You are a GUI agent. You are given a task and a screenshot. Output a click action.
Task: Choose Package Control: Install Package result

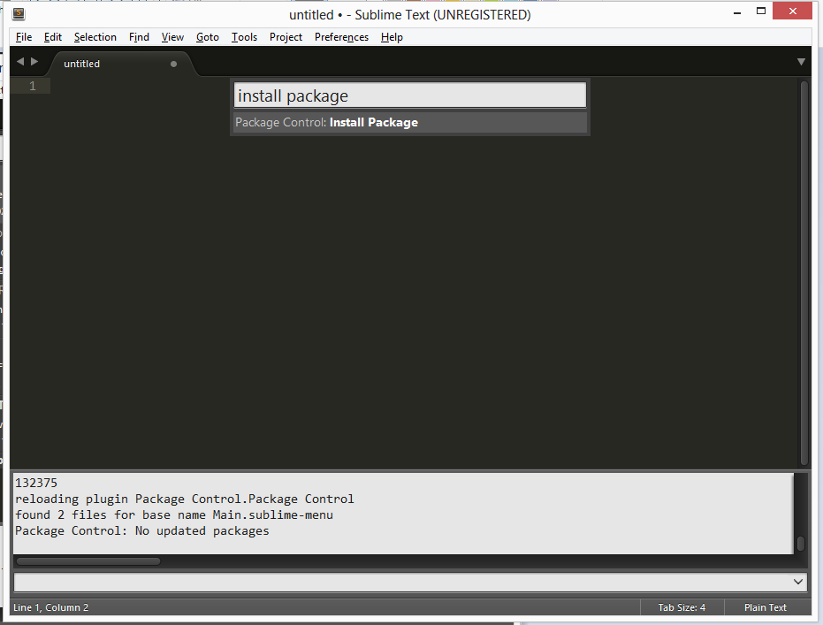pyautogui.click(x=410, y=122)
